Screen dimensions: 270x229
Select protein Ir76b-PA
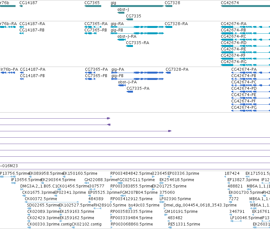[9, 69]
